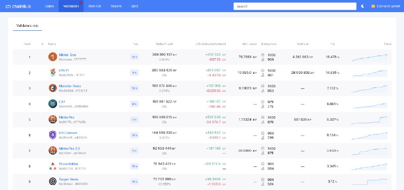This screenshot has height=190, width=404.
Task: Open the CRT validator link
Action: click(62, 102)
